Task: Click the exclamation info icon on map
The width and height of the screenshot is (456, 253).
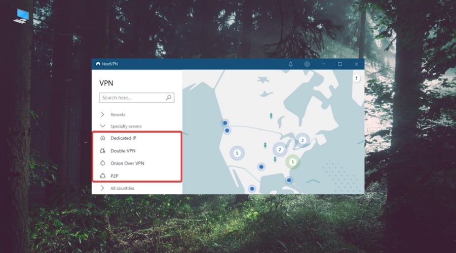Action: click(x=356, y=78)
